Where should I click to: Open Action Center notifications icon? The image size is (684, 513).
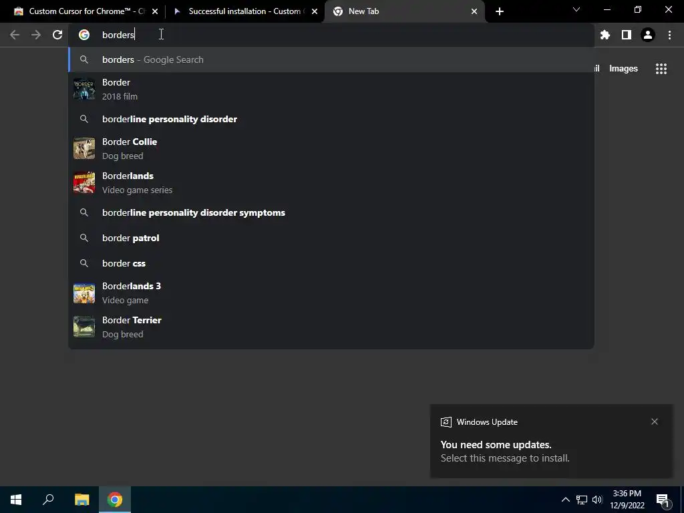click(x=663, y=500)
